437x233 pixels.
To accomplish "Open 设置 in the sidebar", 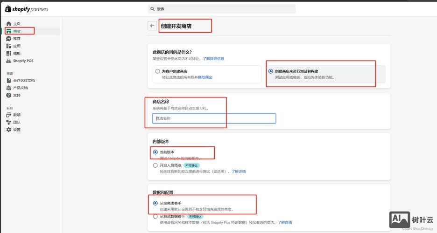I will point(17,130).
